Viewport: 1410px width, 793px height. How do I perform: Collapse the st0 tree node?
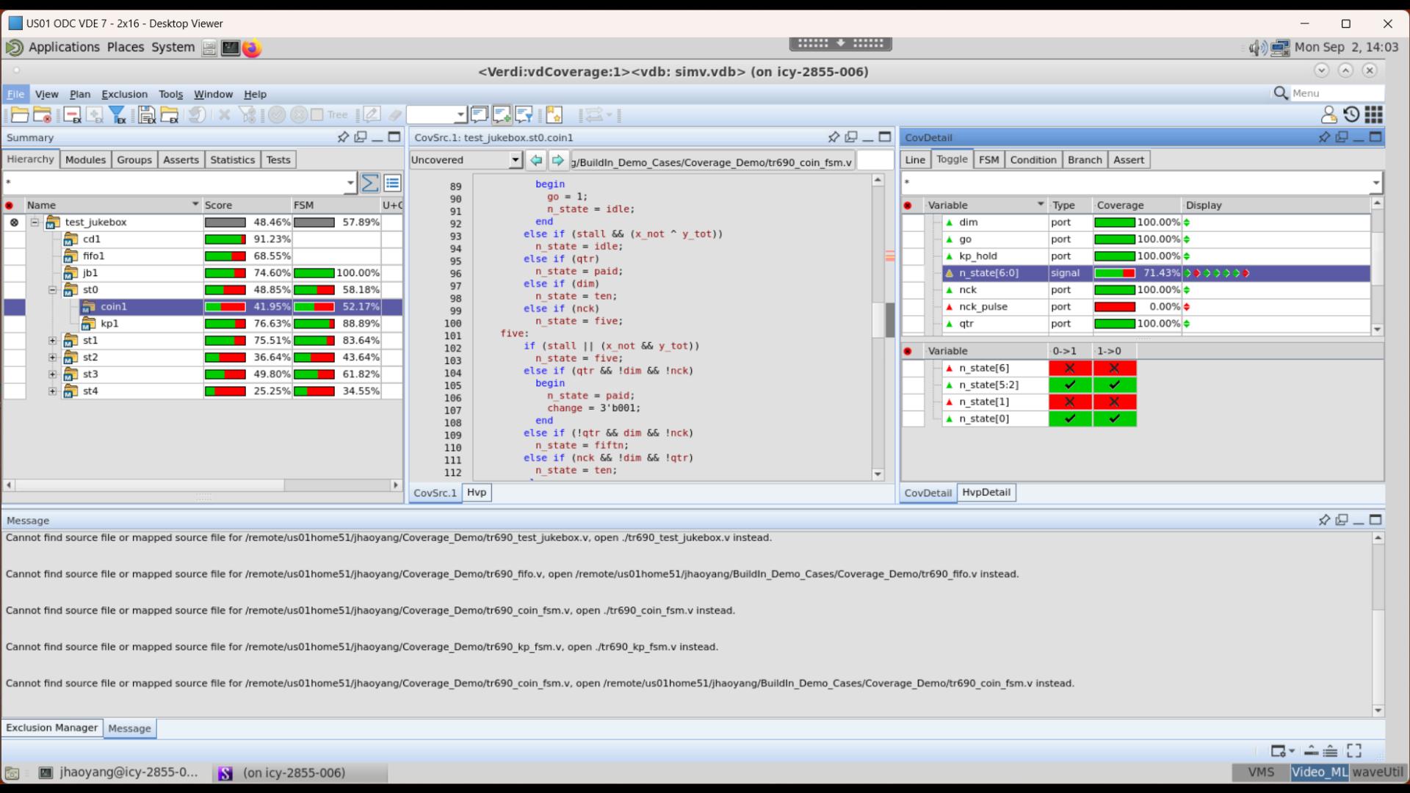point(52,289)
